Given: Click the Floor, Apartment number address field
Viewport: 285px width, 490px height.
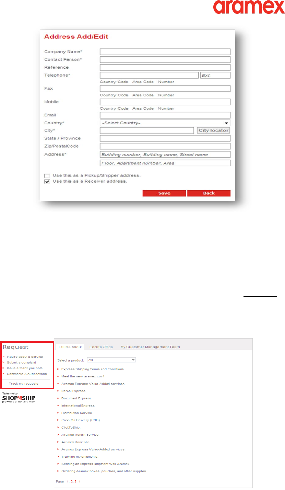Looking at the screenshot, I should 165,163.
